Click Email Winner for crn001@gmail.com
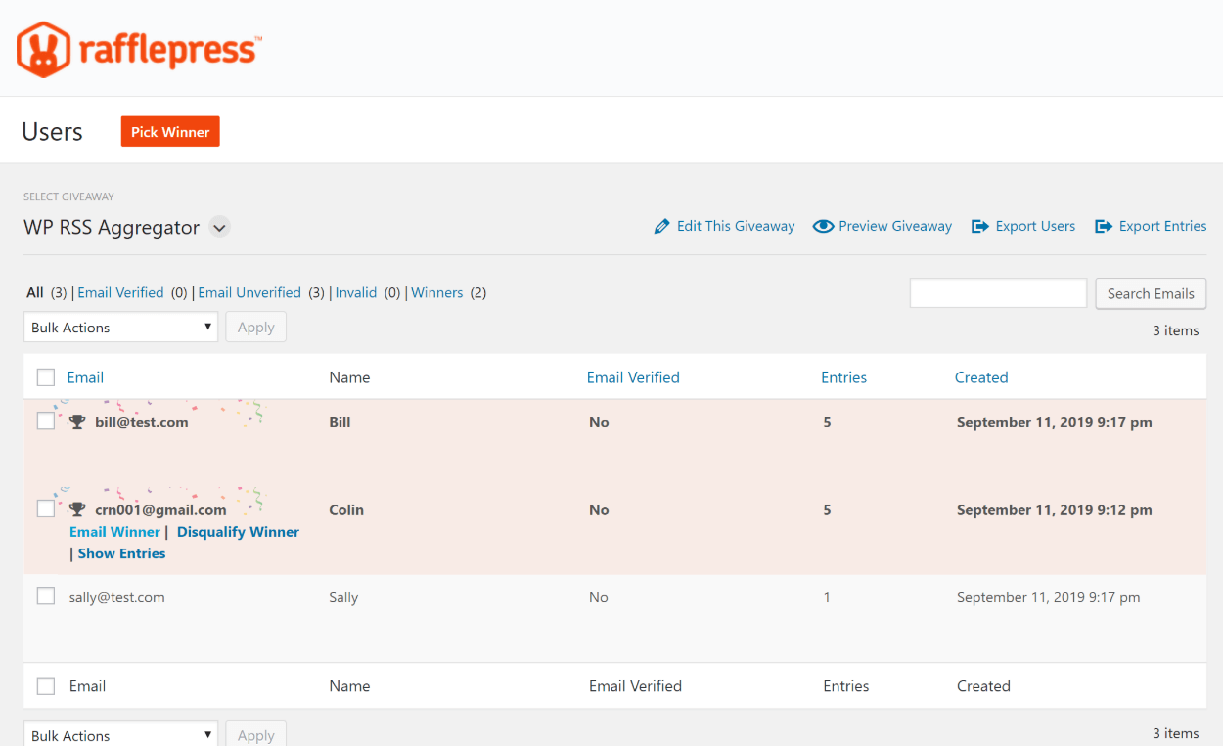The height and width of the screenshot is (746, 1223). point(114,532)
